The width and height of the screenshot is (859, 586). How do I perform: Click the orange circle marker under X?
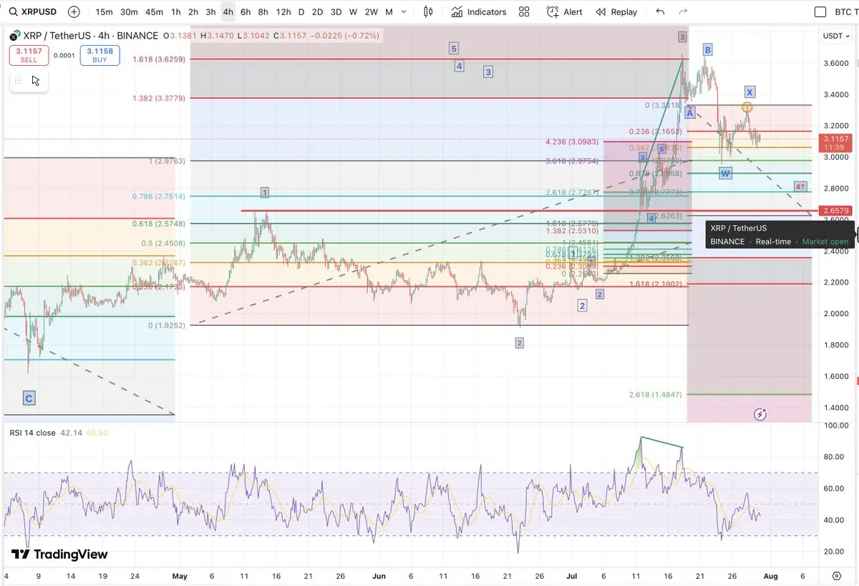pyautogui.click(x=747, y=107)
